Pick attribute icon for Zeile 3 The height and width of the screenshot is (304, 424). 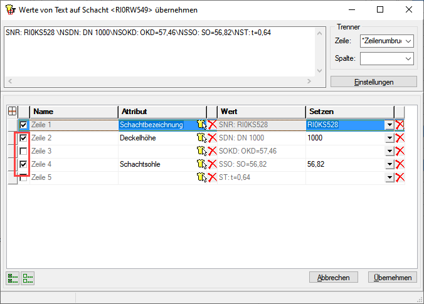point(201,151)
